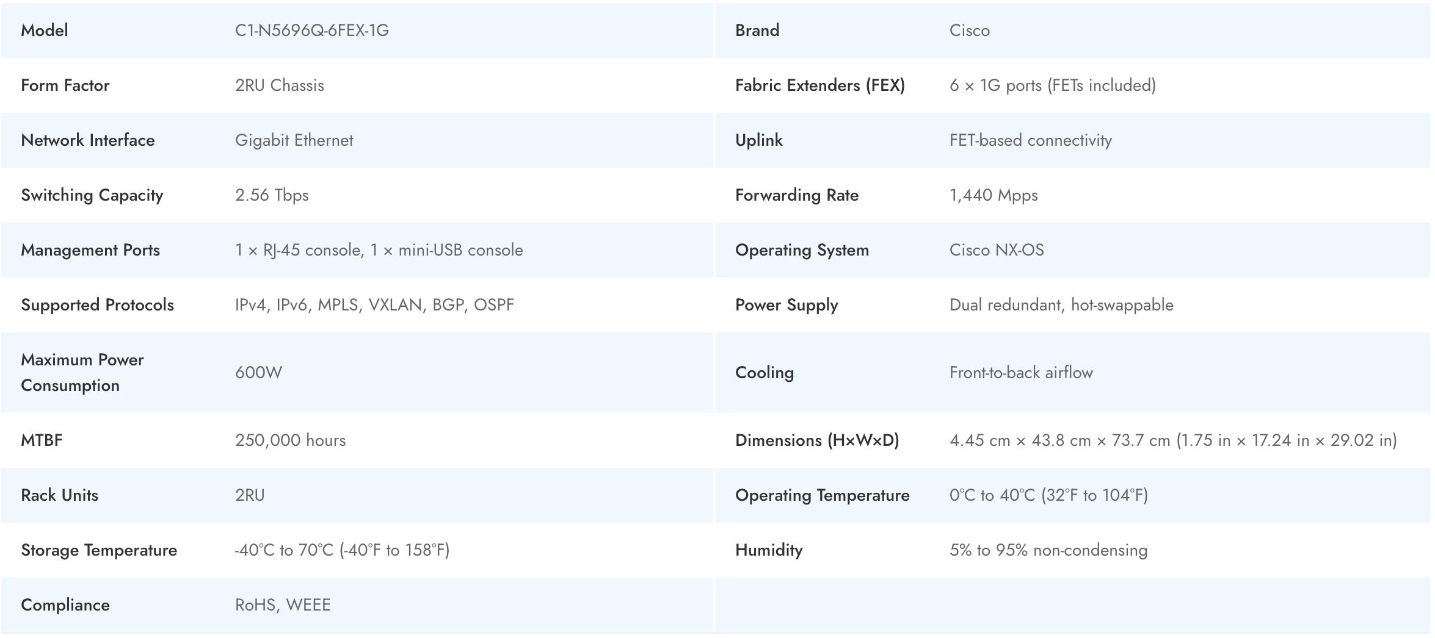
Task: Click the 1,440 Mpps forwarding rate
Action: pos(993,195)
